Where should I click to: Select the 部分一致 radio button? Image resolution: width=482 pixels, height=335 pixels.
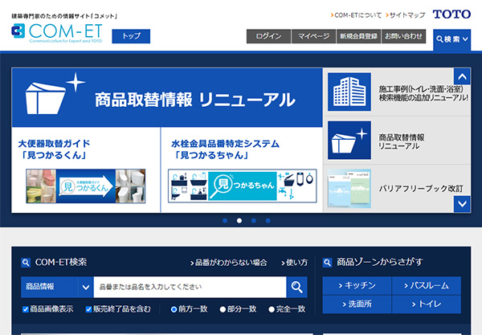[x=221, y=309]
